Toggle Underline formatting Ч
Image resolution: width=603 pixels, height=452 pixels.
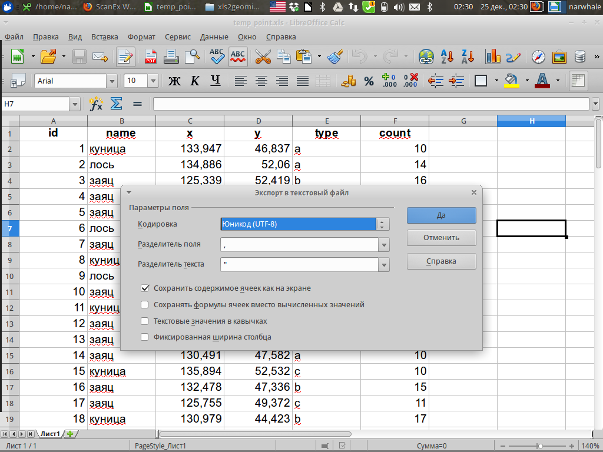pos(216,81)
